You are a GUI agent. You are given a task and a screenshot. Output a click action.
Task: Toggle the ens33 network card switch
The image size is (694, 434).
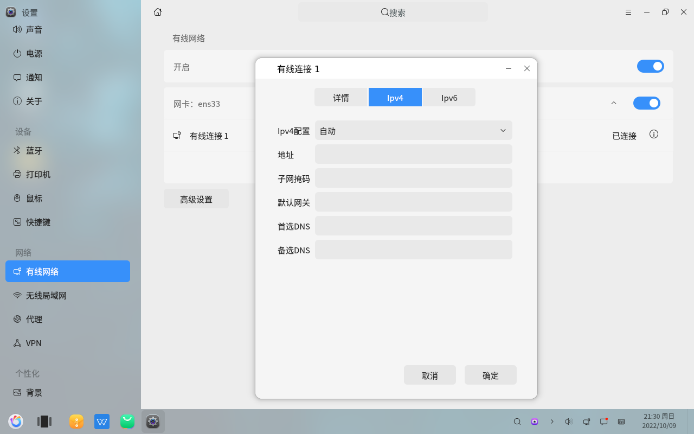[647, 103]
